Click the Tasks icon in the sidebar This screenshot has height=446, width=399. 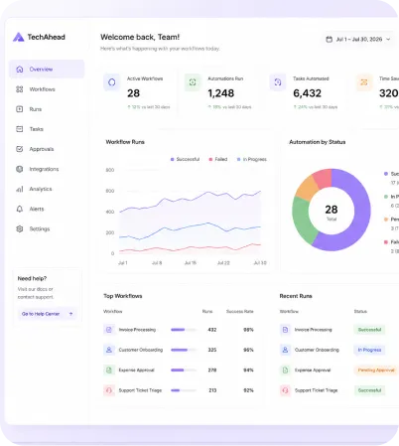20,129
